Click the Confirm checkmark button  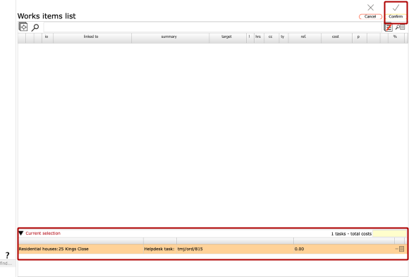coord(396,12)
